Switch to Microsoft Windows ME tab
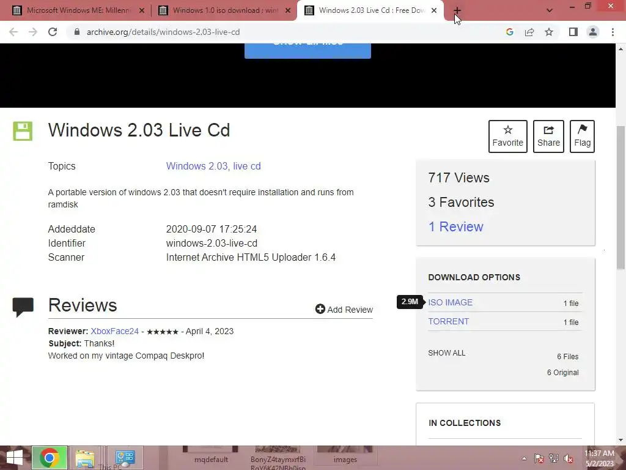626x470 pixels. coord(78,10)
